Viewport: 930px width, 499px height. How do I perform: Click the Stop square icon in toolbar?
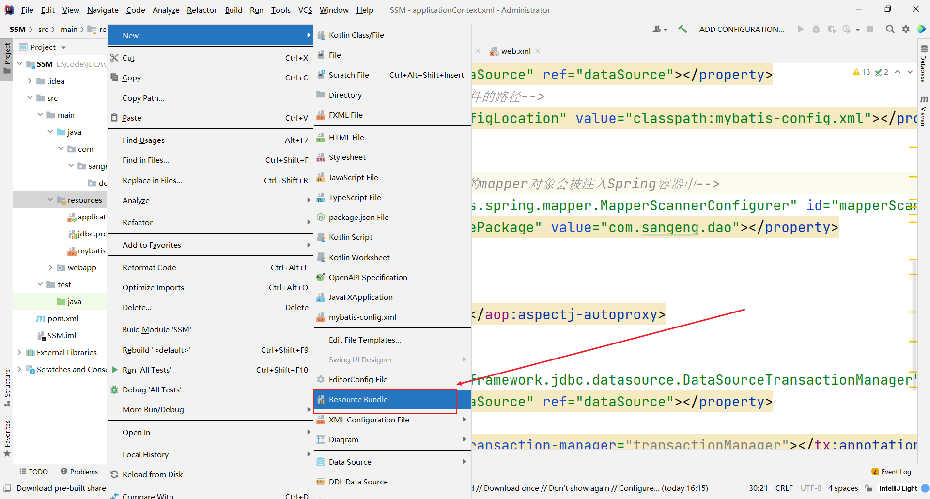(x=870, y=29)
